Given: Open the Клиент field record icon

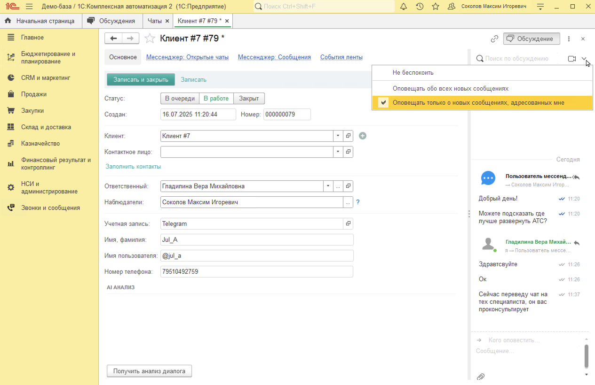Looking at the screenshot, I should tap(349, 136).
